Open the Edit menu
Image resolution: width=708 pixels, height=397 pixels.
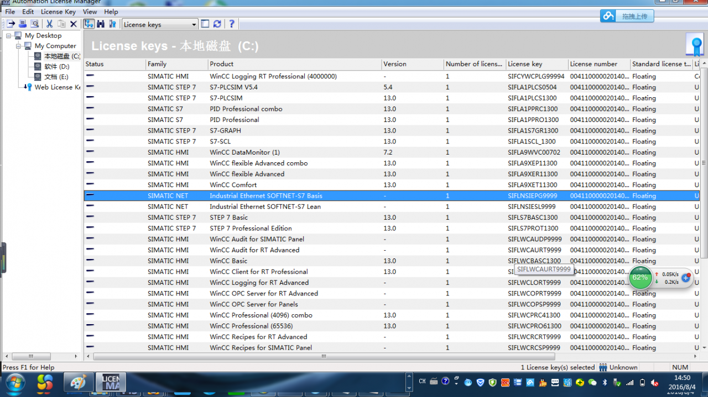(28, 12)
